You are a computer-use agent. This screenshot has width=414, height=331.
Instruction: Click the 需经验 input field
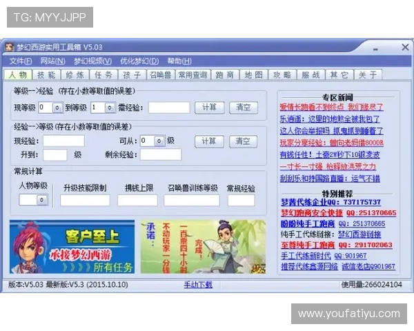click(x=169, y=108)
